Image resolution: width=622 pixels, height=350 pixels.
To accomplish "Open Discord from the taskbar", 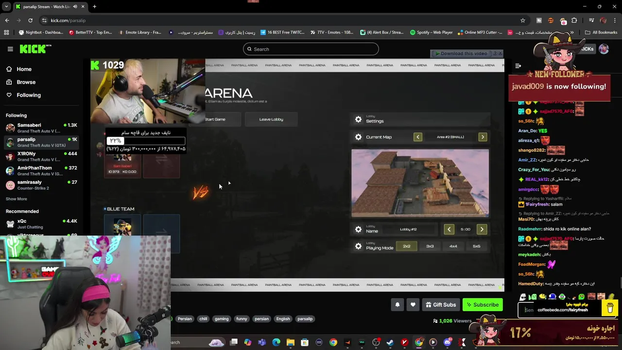I will (x=448, y=342).
